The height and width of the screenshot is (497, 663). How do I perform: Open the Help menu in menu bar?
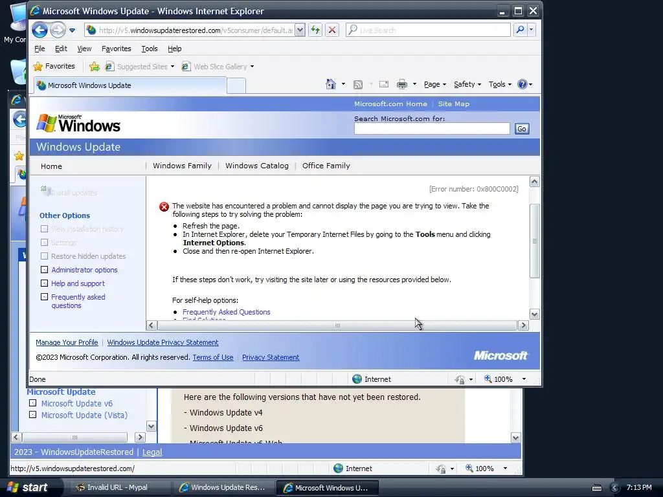point(175,49)
